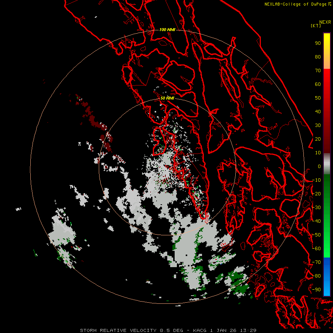Click the -80 value on the velocity scale
The image size is (333, 333).
point(316,276)
